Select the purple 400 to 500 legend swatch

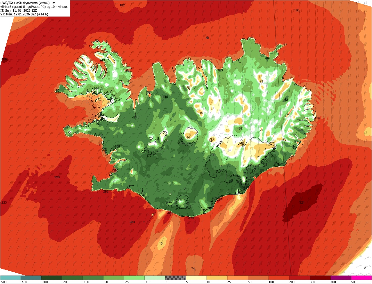click(x=341, y=278)
